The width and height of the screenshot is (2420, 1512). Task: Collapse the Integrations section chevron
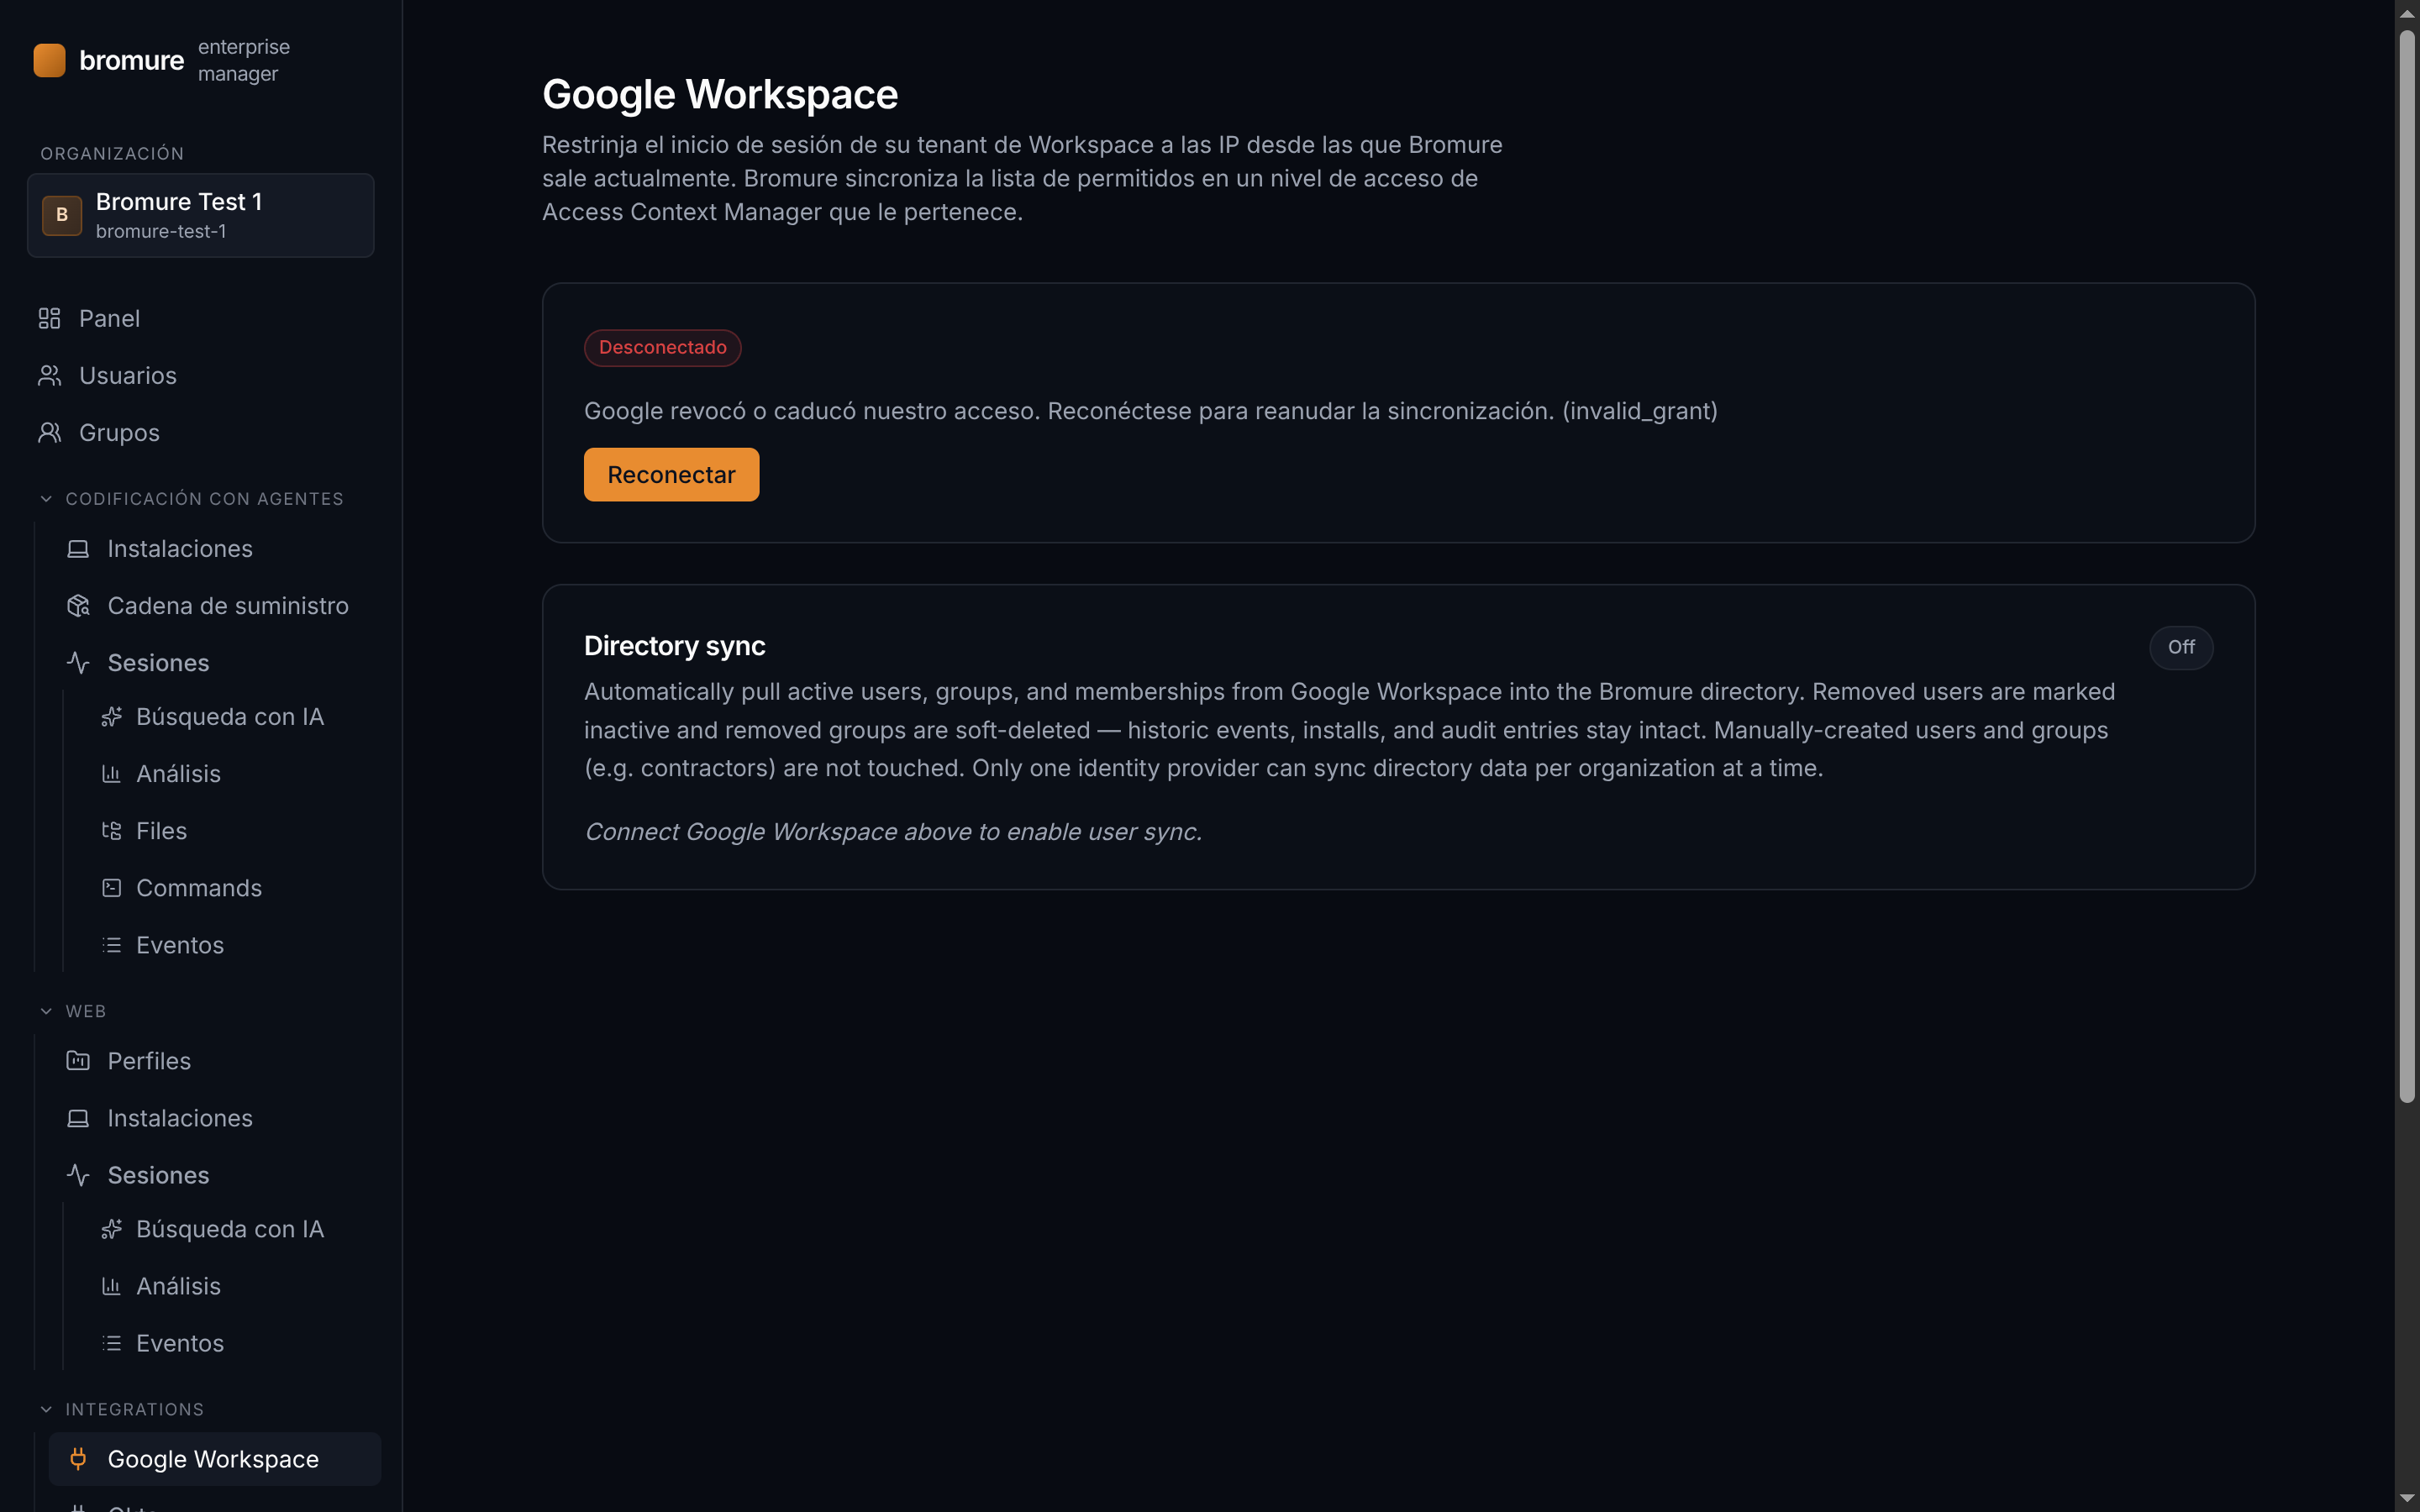pos(46,1409)
